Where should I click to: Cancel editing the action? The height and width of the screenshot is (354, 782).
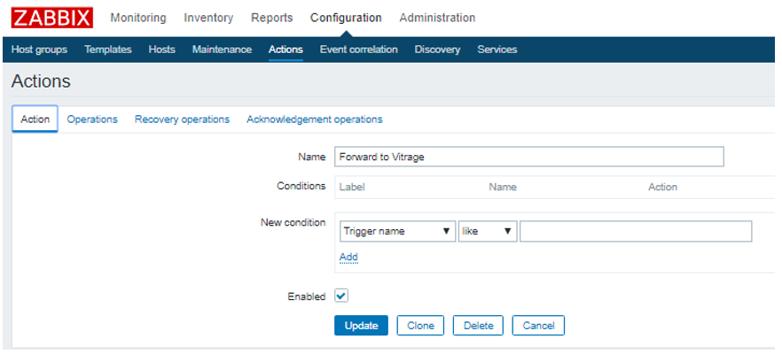tap(538, 326)
